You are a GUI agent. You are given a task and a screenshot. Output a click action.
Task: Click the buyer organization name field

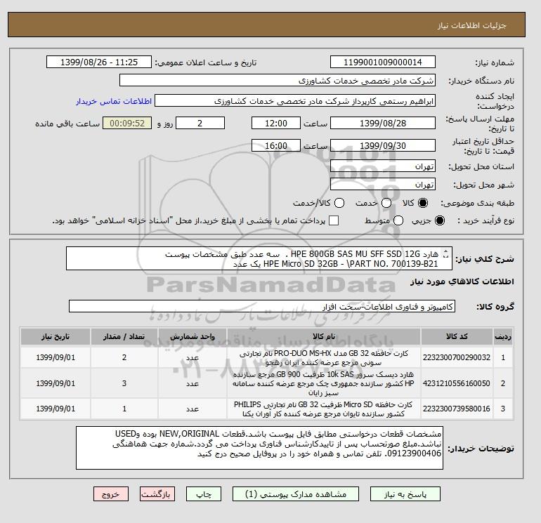(277, 80)
